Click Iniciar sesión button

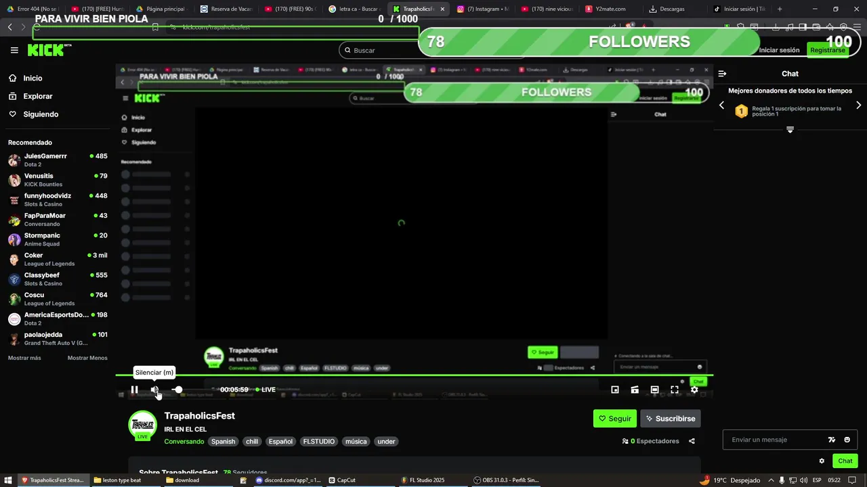pyautogui.click(x=779, y=50)
